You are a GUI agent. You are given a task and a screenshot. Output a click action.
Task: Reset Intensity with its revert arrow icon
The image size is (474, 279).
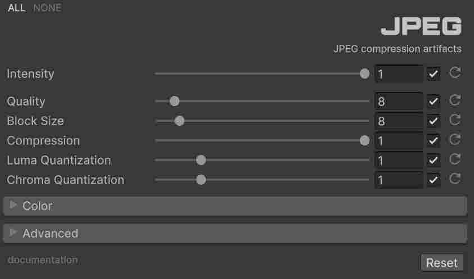click(455, 73)
